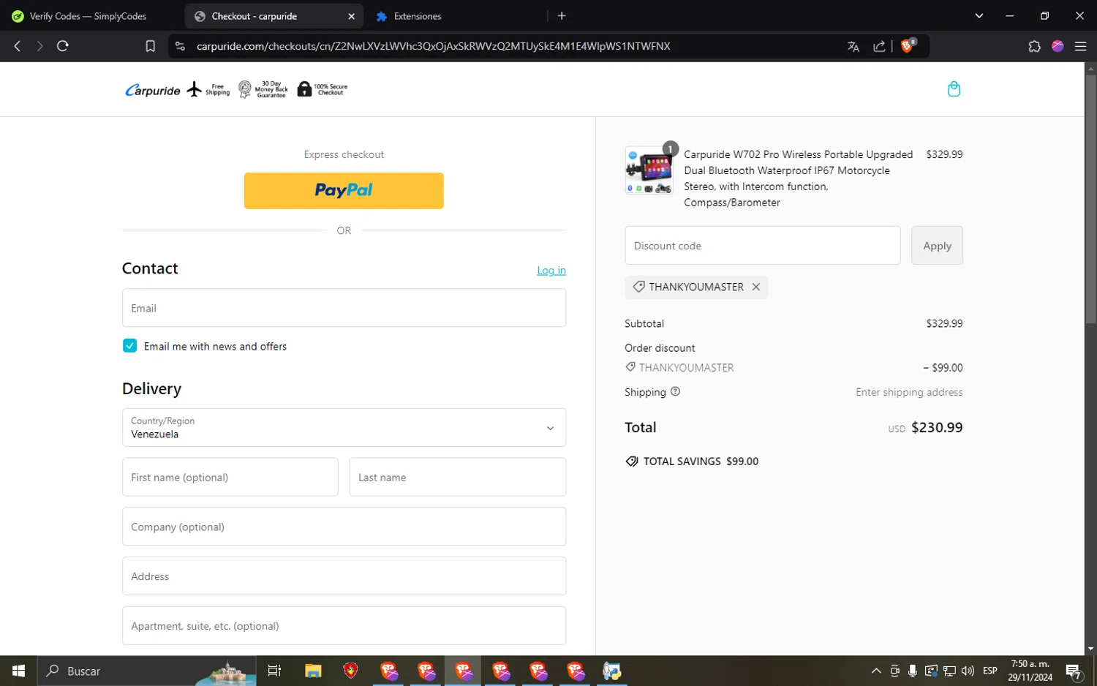The width and height of the screenshot is (1097, 686).
Task: Open the tab search dropdown arrow
Action: [979, 15]
